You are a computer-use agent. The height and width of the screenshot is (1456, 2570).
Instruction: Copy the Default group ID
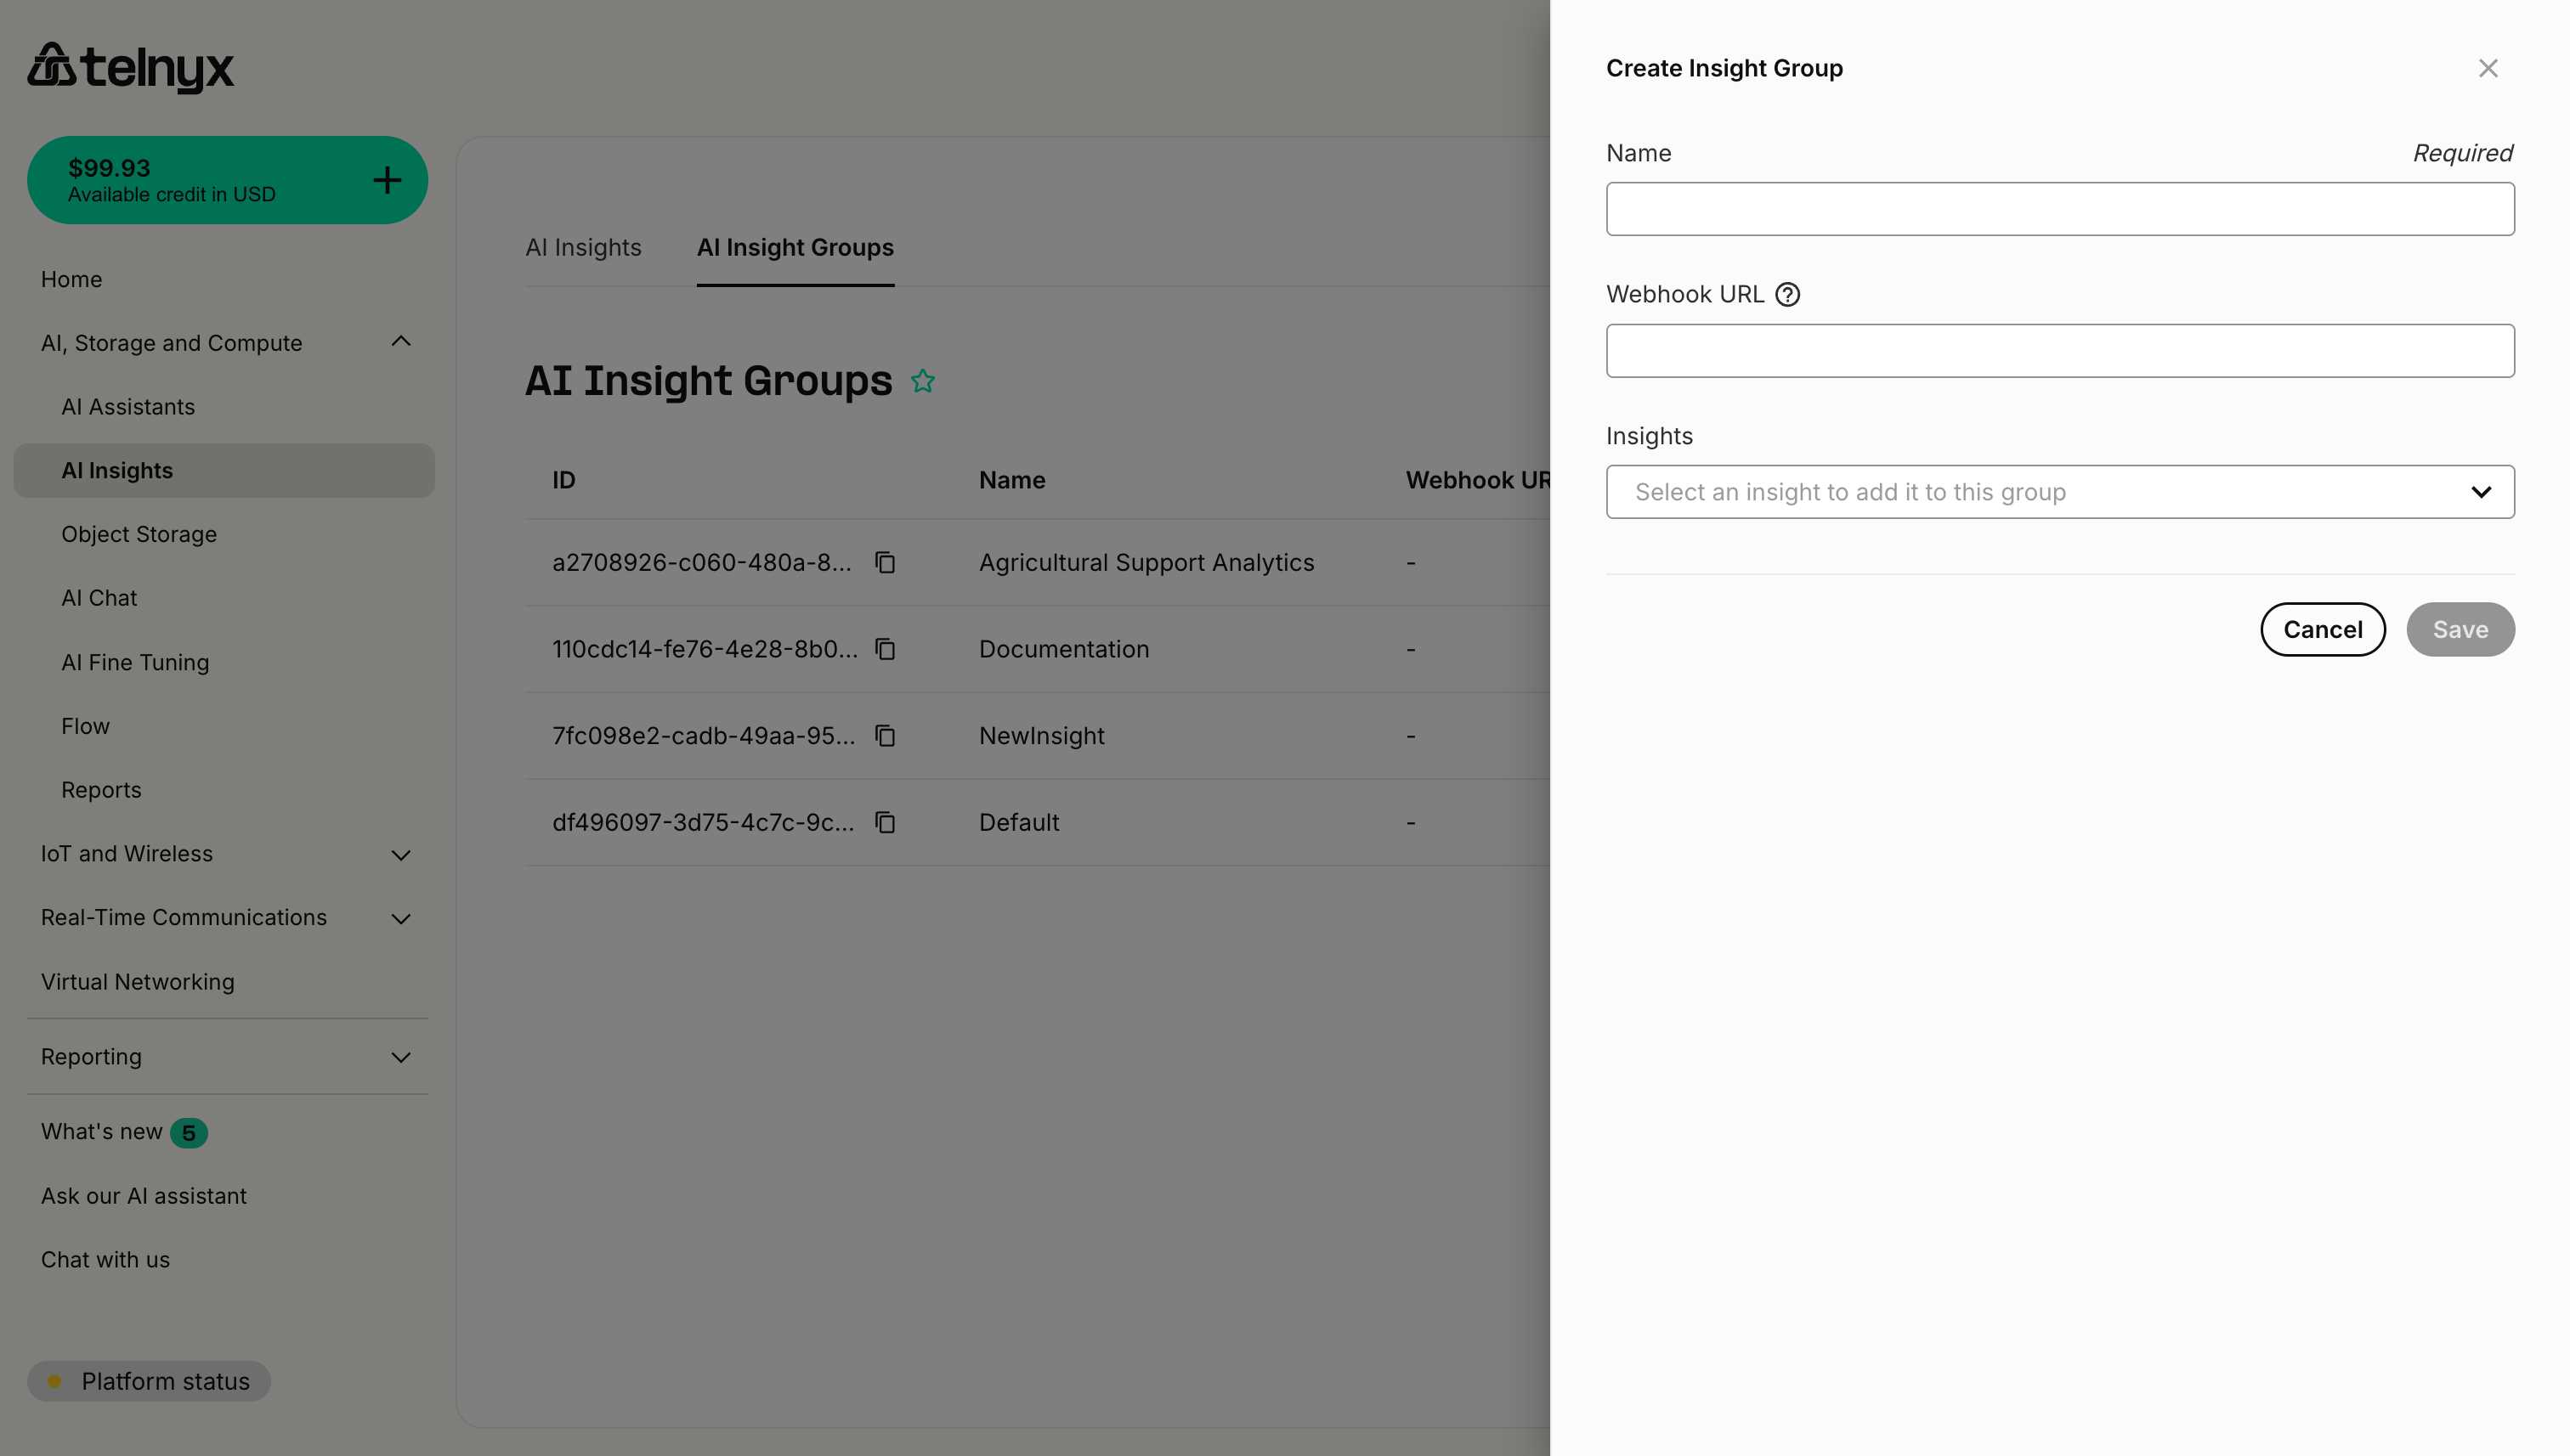coord(885,822)
